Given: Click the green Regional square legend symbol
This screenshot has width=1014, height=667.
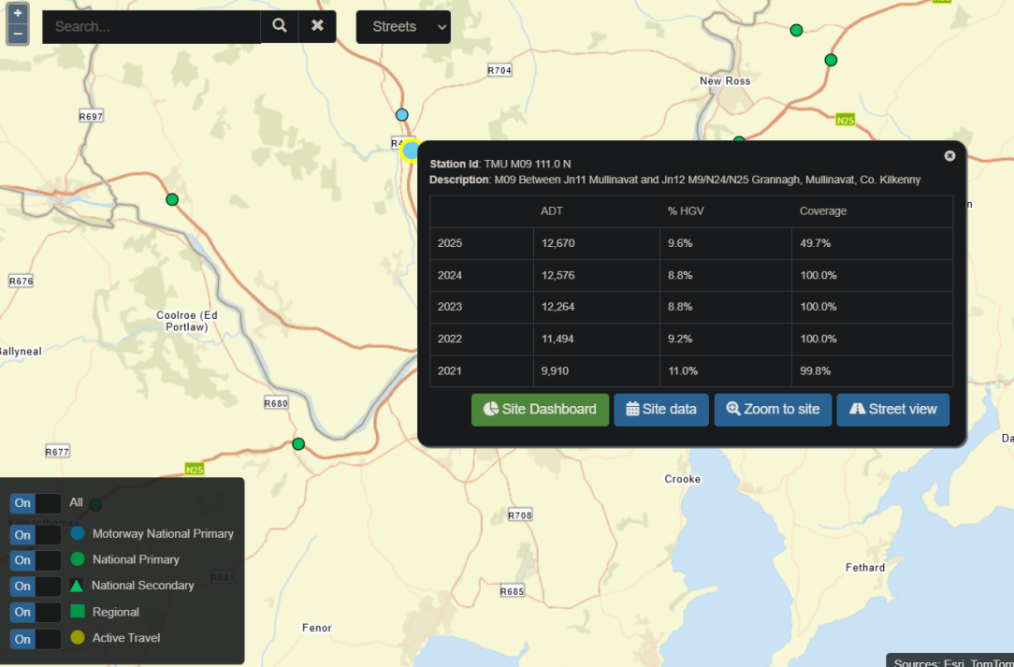Looking at the screenshot, I should pyautogui.click(x=77, y=612).
